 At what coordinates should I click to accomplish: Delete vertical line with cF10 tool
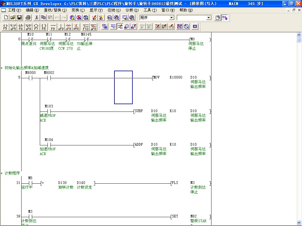pos(76,27)
